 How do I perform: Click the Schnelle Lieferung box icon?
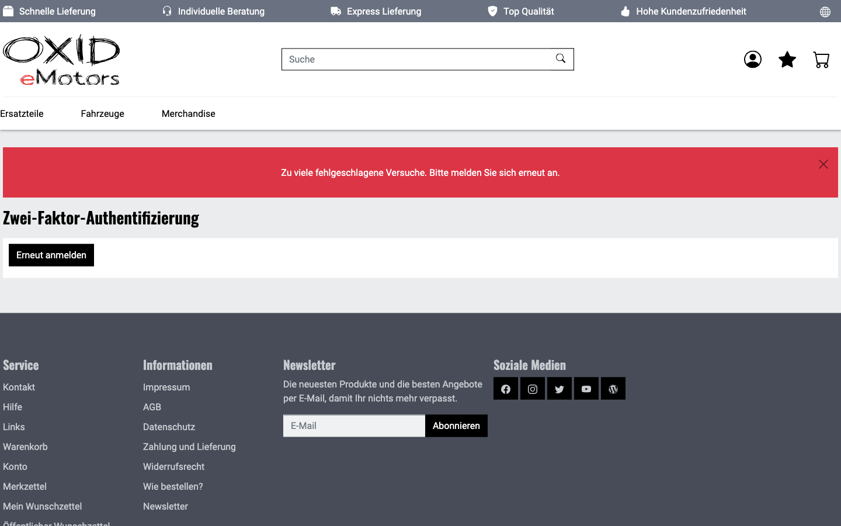[8, 11]
